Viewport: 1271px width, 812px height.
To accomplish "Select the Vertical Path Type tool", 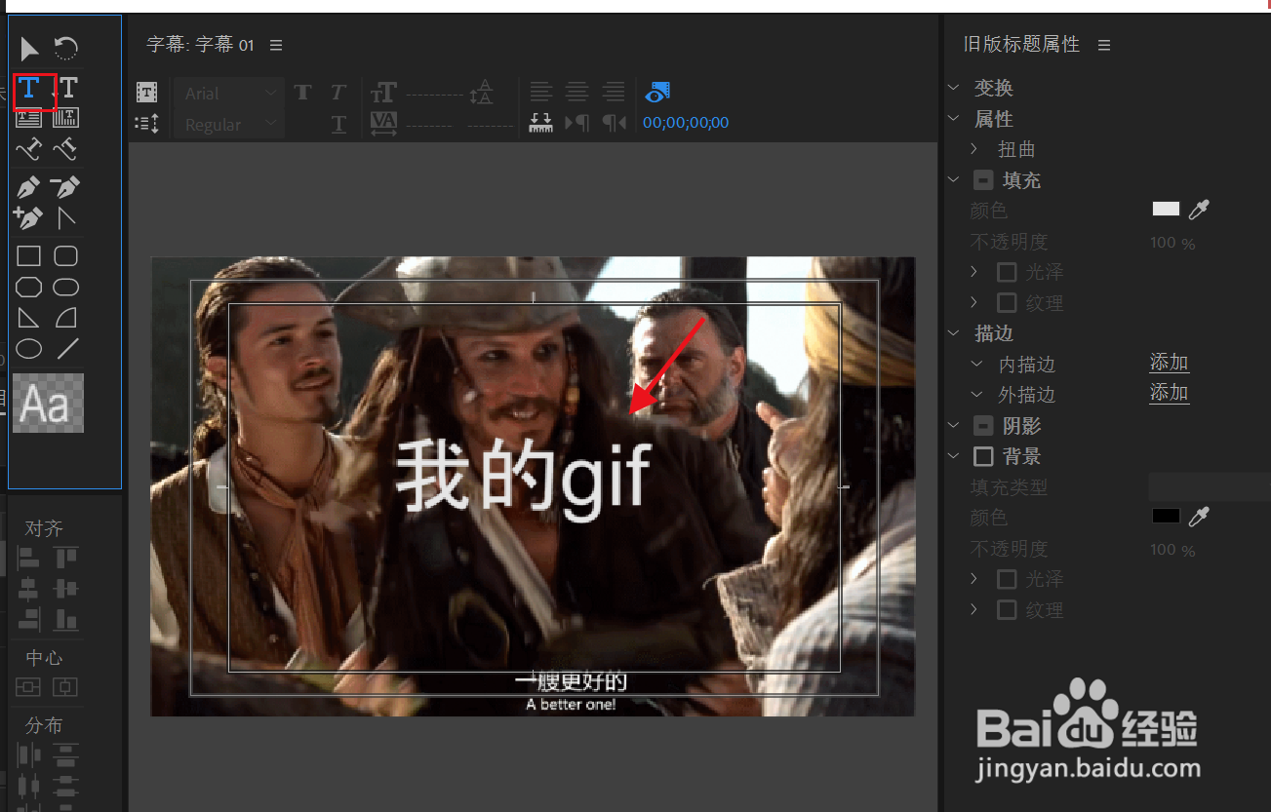I will click(65, 150).
